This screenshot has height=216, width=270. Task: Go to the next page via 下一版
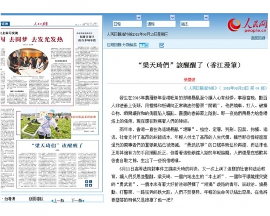(x=77, y=200)
